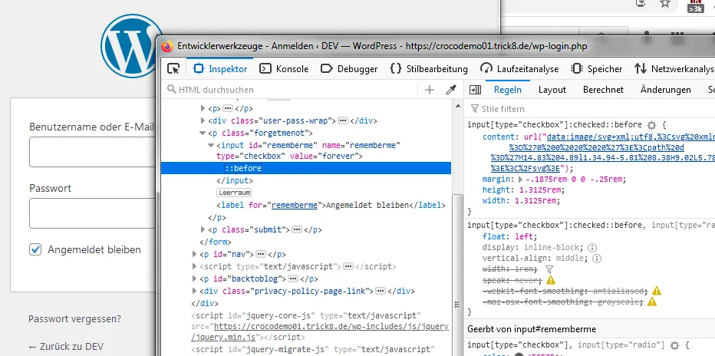Expand the text/javascript script node
Image resolution: width=715 pixels, height=356 pixels.
[194, 266]
